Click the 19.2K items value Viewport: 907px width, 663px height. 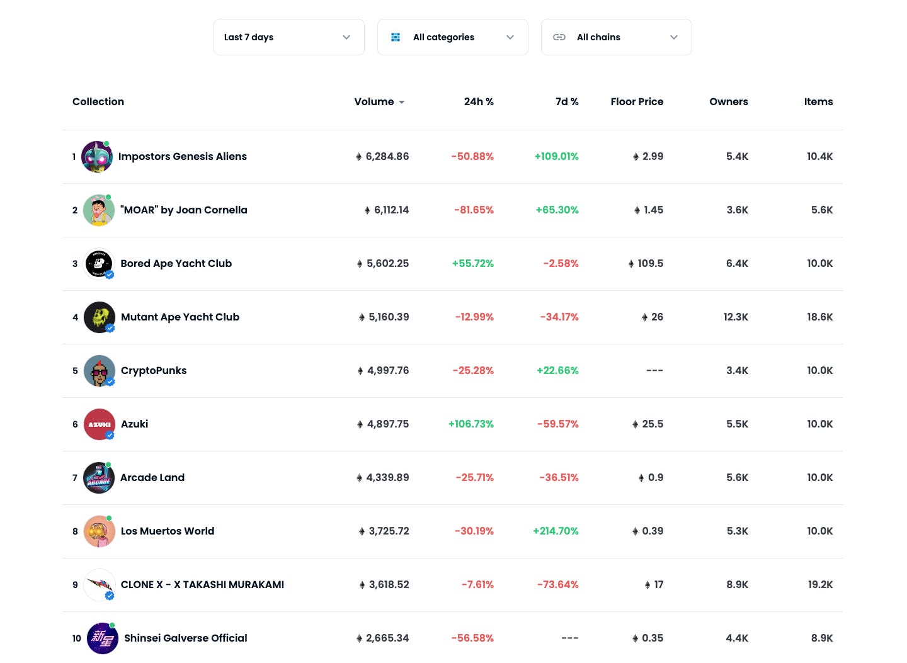tap(821, 584)
